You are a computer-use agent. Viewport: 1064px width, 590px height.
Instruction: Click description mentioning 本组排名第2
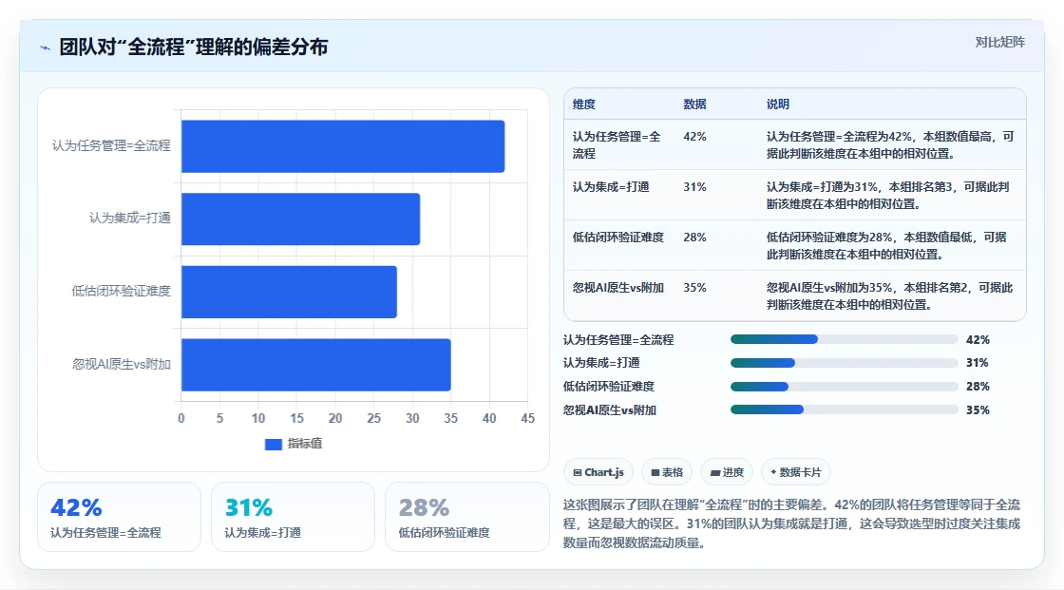[x=889, y=295]
